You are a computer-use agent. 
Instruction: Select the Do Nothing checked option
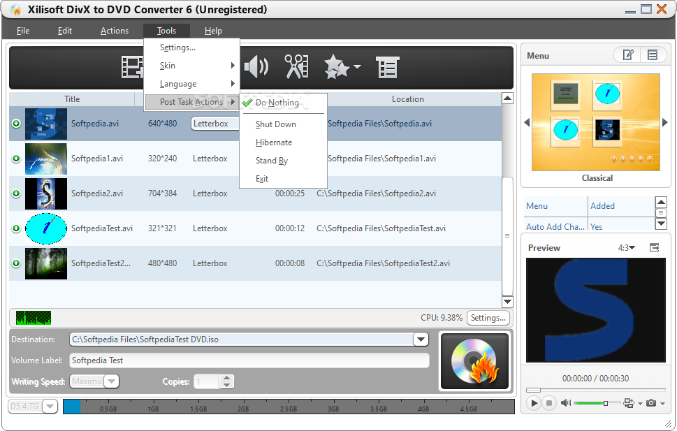[x=283, y=103]
